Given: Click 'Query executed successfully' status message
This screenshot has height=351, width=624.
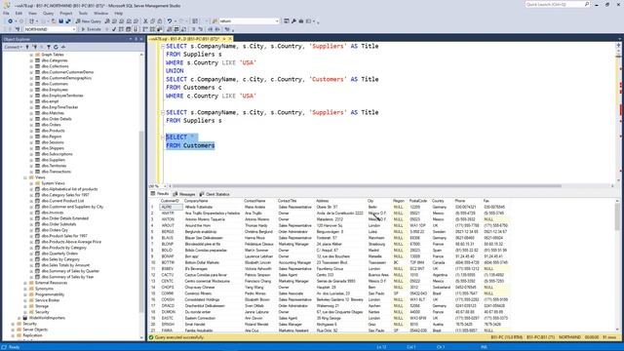Looking at the screenshot, I should (179, 337).
